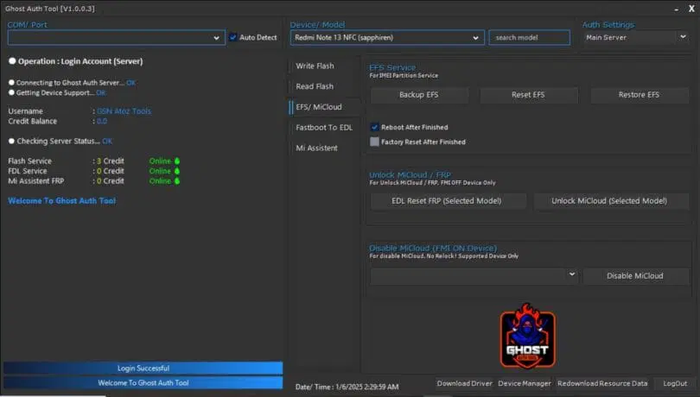Click the green Online indicator for Flash Service
Viewport: 700px width, 397px height.
pos(164,161)
